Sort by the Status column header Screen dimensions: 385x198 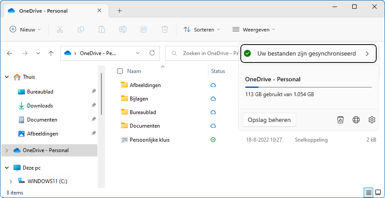[218, 71]
